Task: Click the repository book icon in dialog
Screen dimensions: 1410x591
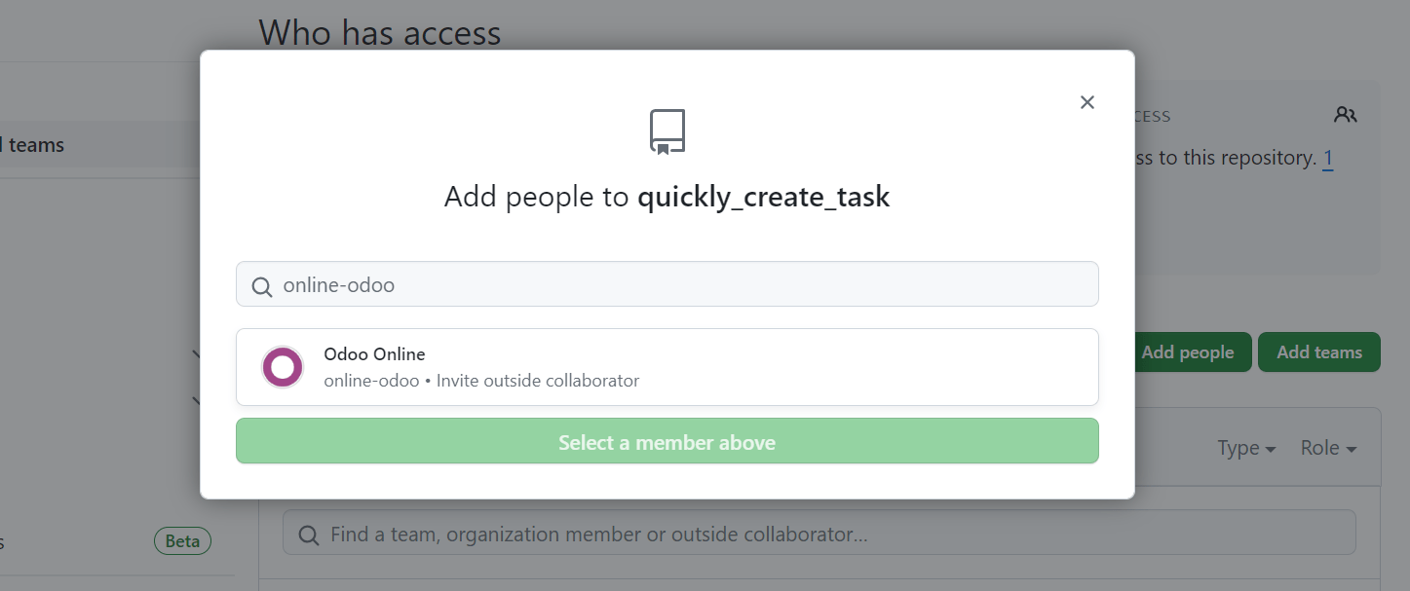Action: (x=667, y=131)
